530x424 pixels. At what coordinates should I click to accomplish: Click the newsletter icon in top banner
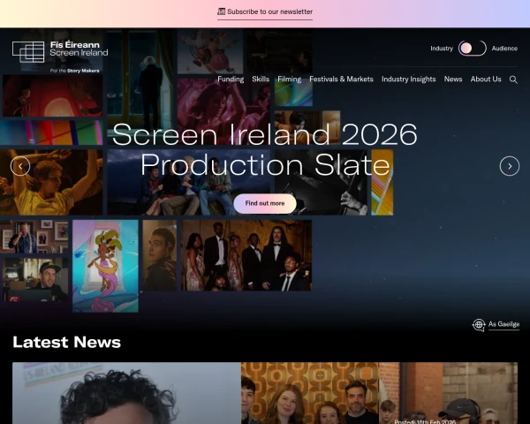pos(221,11)
